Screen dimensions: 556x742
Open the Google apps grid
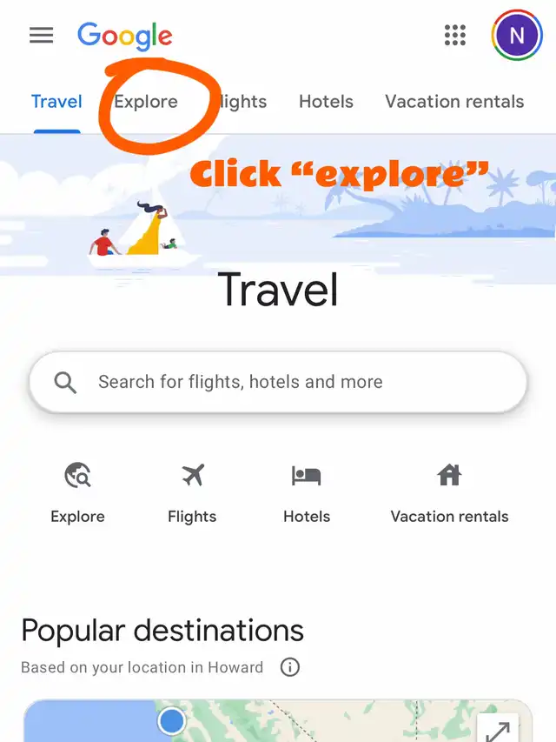[455, 35]
